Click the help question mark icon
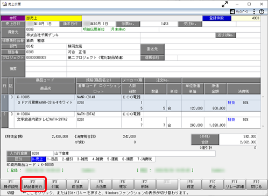 (262, 12)
